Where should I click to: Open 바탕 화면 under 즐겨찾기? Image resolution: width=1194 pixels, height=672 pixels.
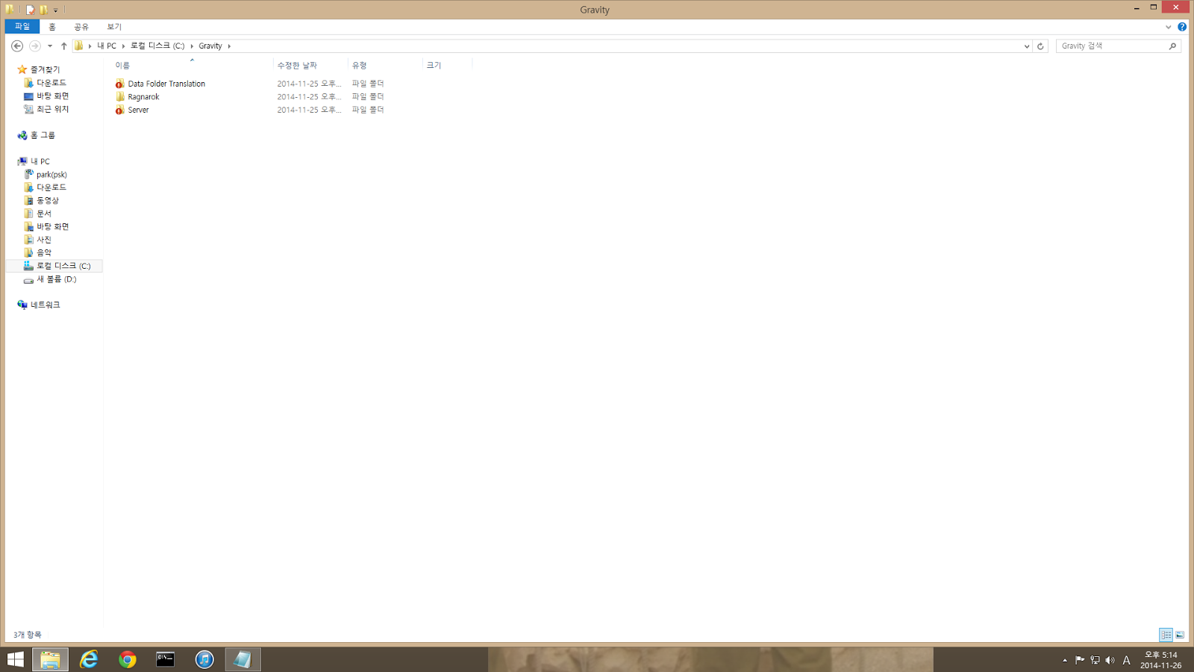pos(53,96)
